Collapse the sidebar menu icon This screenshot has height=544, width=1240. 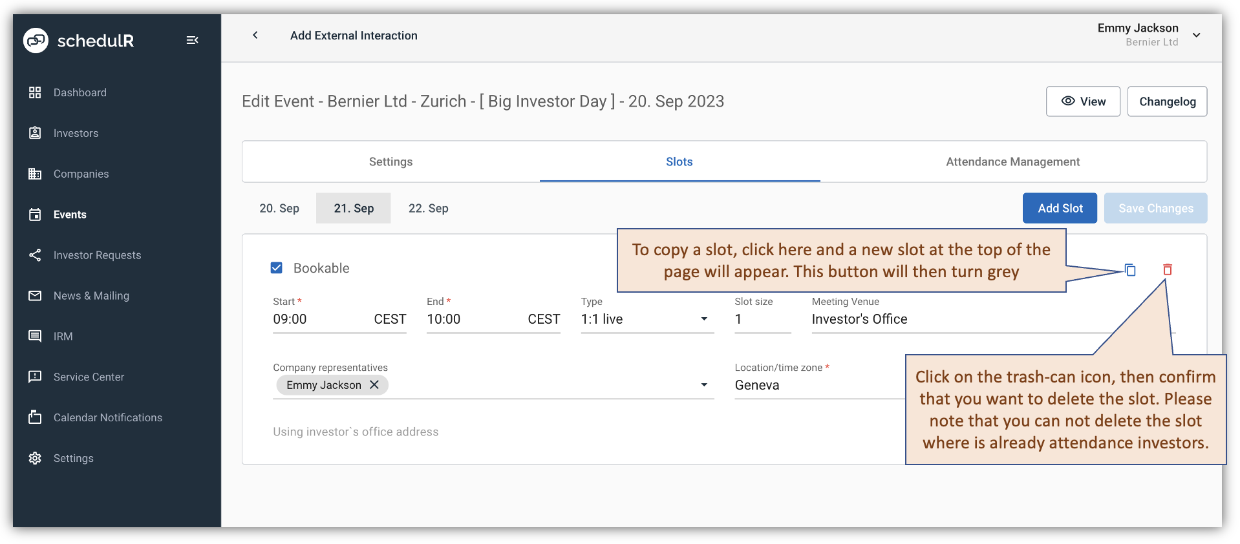192,40
